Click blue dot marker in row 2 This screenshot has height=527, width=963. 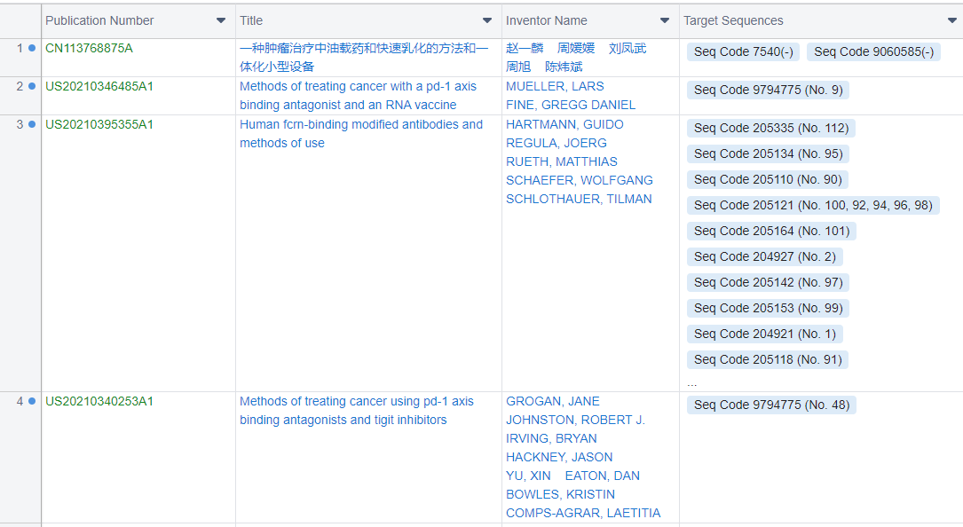pos(32,86)
